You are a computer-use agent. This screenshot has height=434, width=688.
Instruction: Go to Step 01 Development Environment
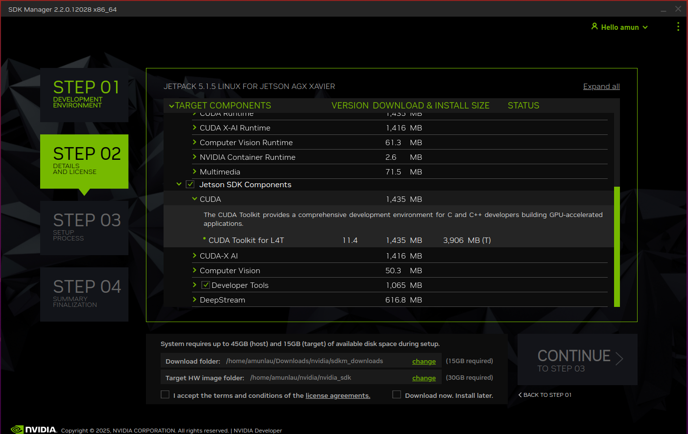coord(84,95)
